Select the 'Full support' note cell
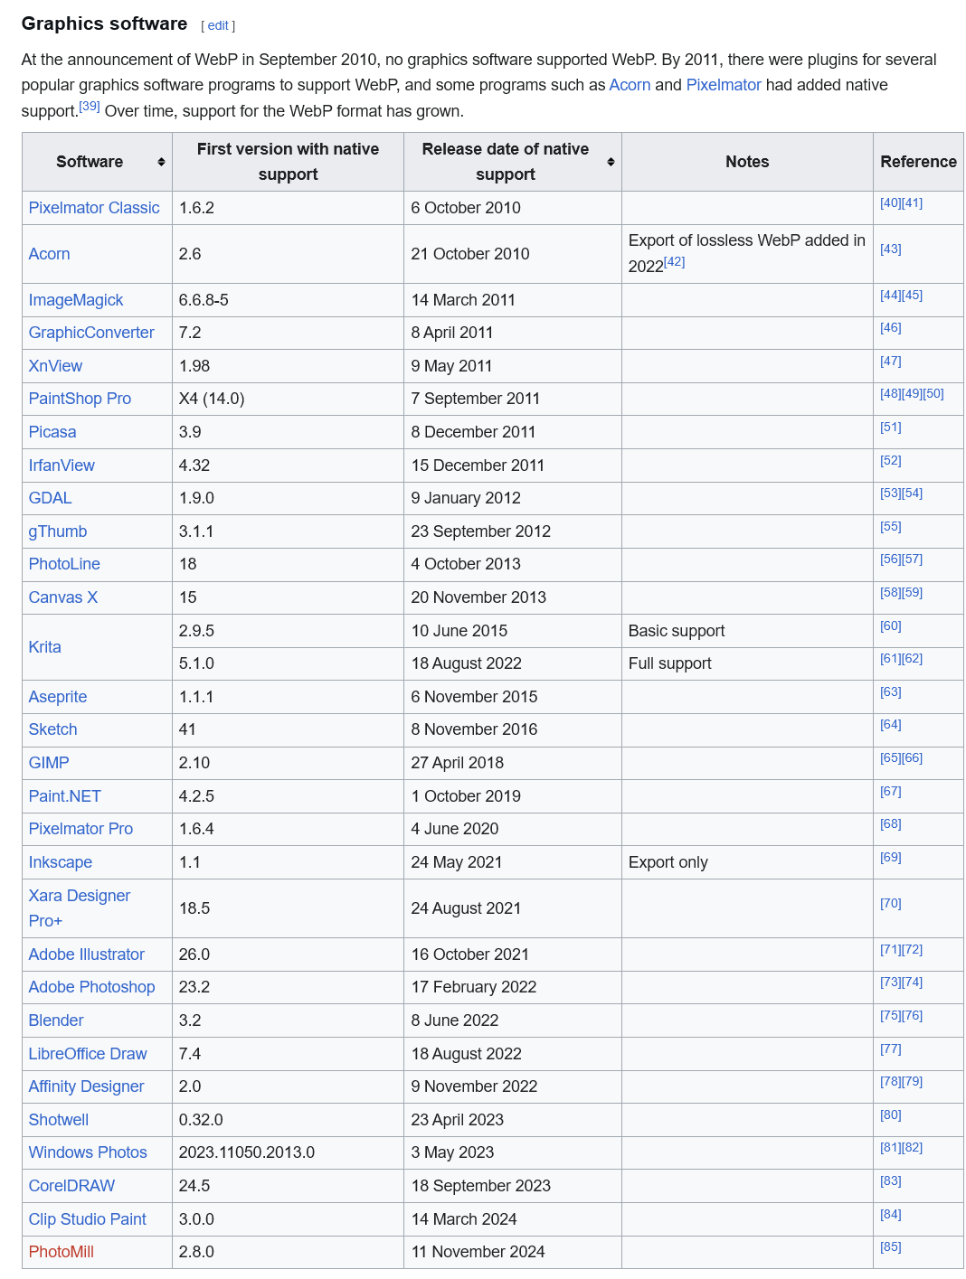The width and height of the screenshot is (966, 1279). tap(747, 663)
